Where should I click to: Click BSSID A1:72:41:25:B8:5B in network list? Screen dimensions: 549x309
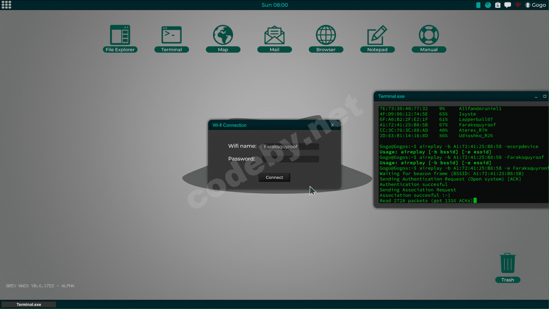[x=404, y=125]
